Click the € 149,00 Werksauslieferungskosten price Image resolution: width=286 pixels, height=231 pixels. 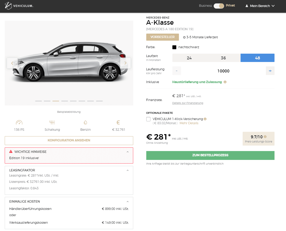pos(115,223)
